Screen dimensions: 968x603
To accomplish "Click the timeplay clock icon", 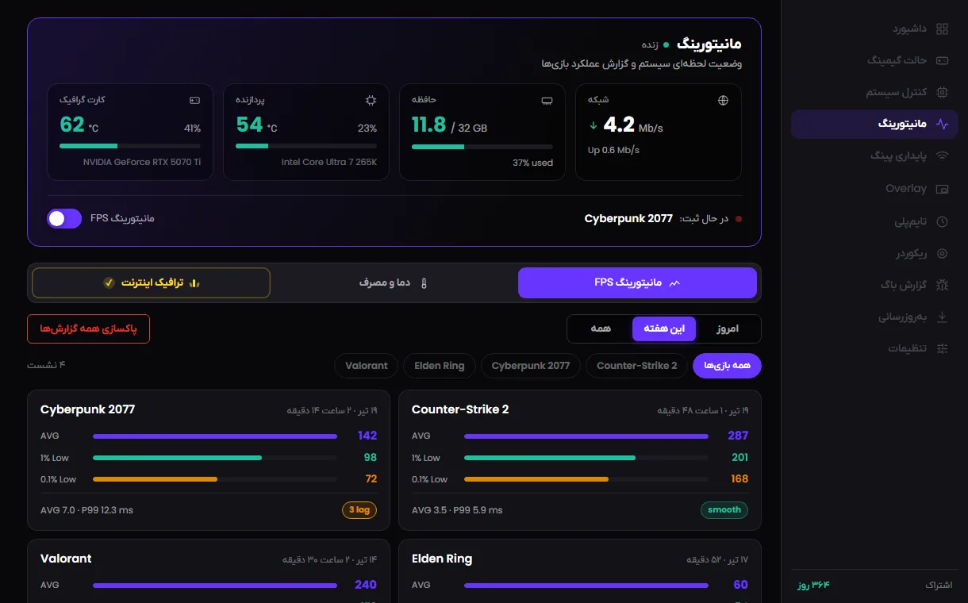I will (x=943, y=221).
